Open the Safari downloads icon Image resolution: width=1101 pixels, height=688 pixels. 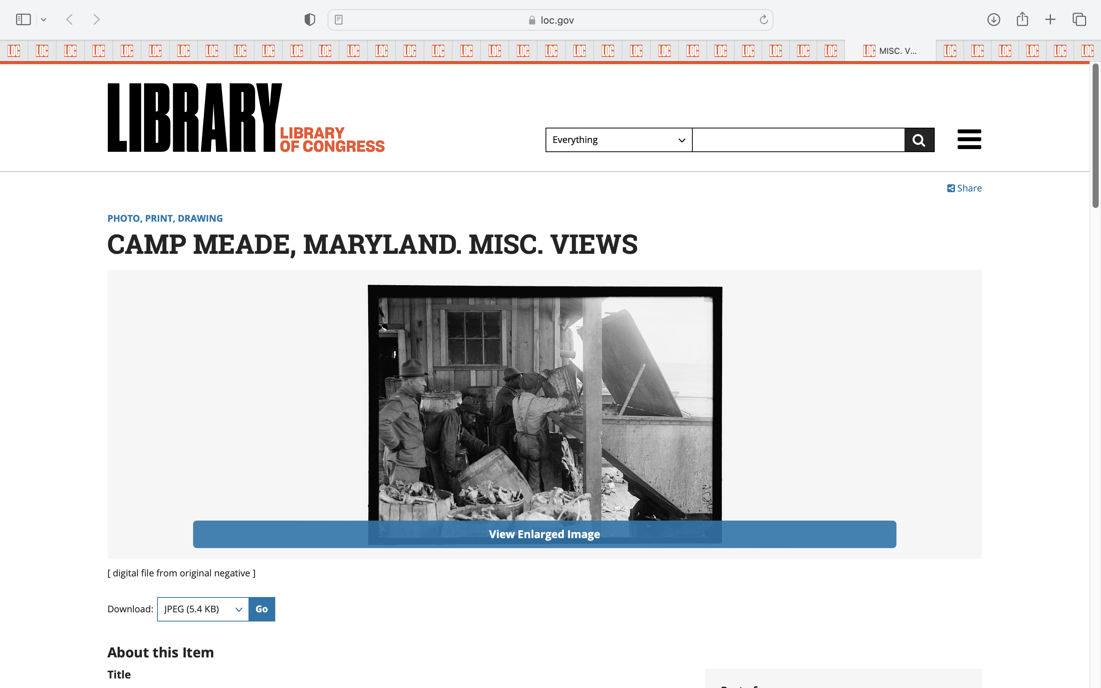(994, 19)
